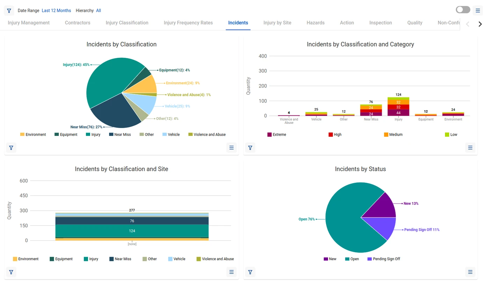The width and height of the screenshot is (489, 287).
Task: Toggle Near Miss legend in Incidents by Classification pie
Action: pos(120,135)
